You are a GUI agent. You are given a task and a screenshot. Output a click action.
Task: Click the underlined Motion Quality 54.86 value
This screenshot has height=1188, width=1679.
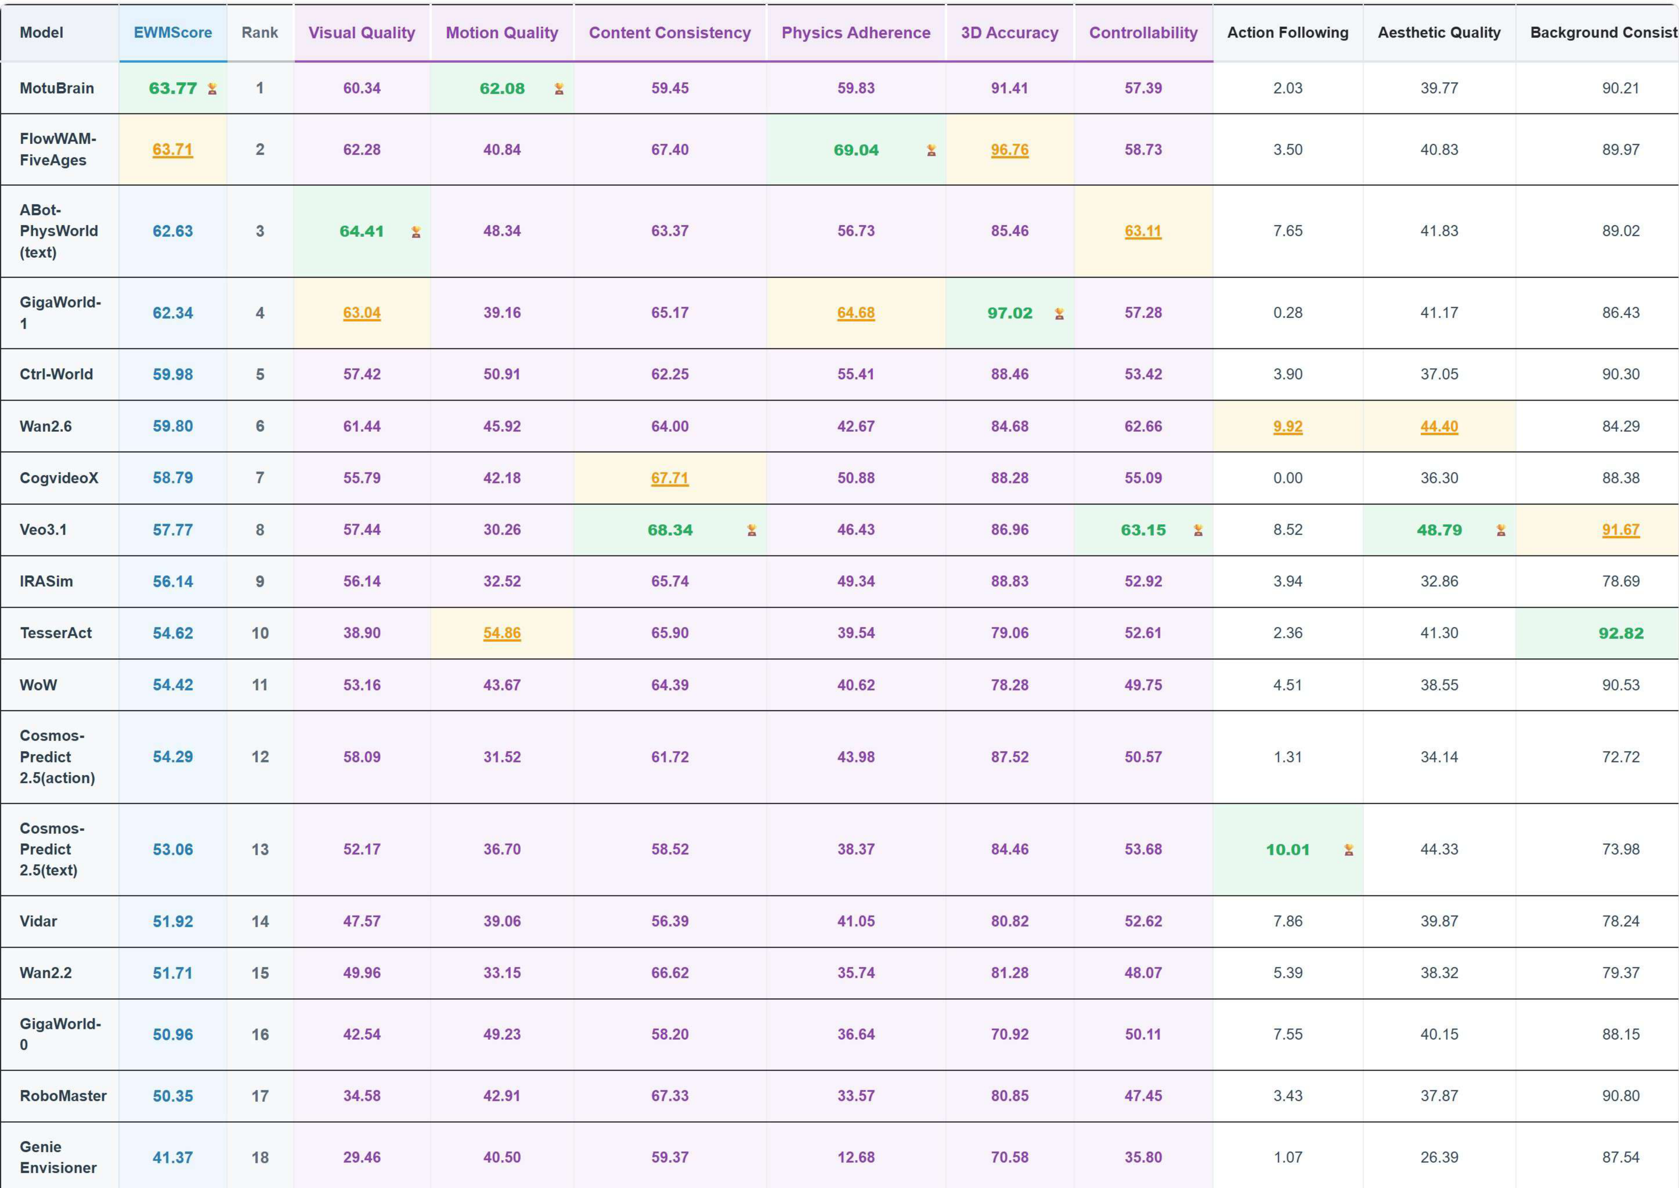point(502,633)
